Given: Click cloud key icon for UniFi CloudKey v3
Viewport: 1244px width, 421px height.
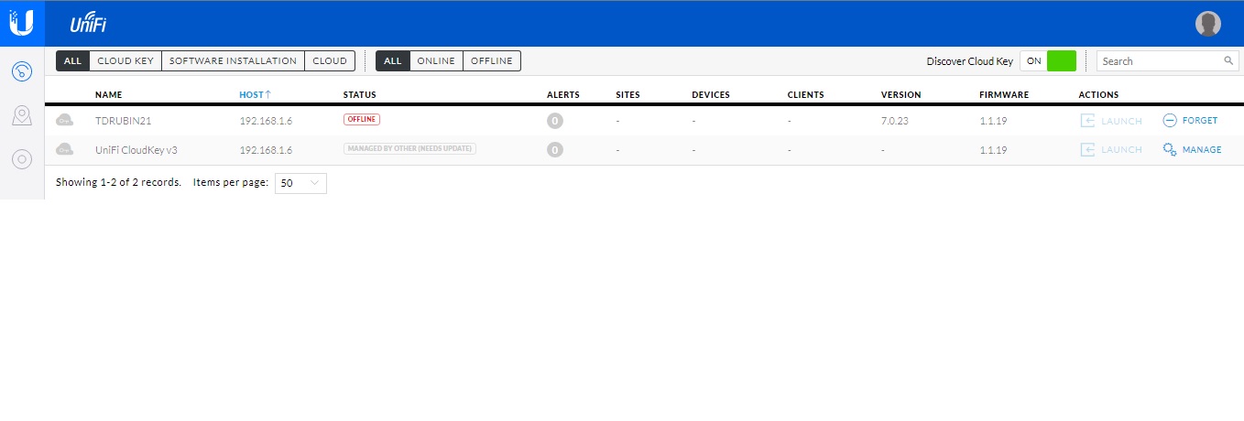Looking at the screenshot, I should click(x=64, y=149).
